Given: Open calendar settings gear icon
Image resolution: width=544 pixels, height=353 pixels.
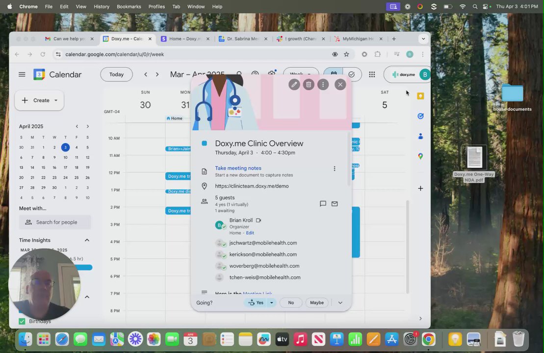Looking at the screenshot, I should 272,74.
